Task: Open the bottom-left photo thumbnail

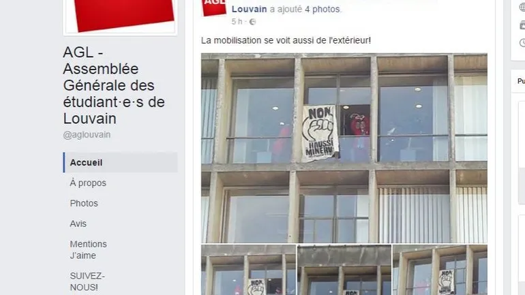Action: [248, 270]
